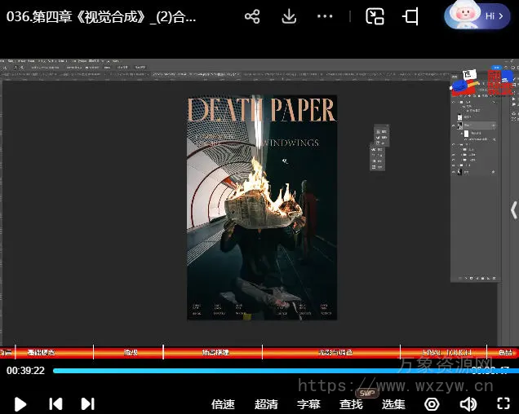The image size is (519, 414).
Task: Click the crop screenshot icon
Action: coord(410,16)
